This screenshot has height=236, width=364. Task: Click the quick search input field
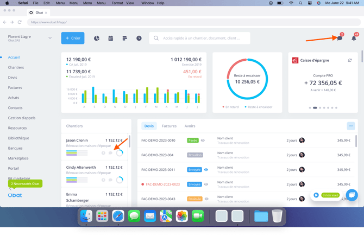pyautogui.click(x=201, y=38)
